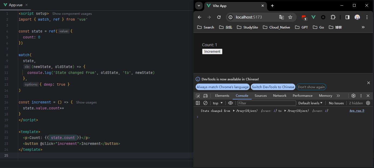Click 'Show usages' hint next to increment
This screenshot has width=374, height=168.
[x=86, y=102]
